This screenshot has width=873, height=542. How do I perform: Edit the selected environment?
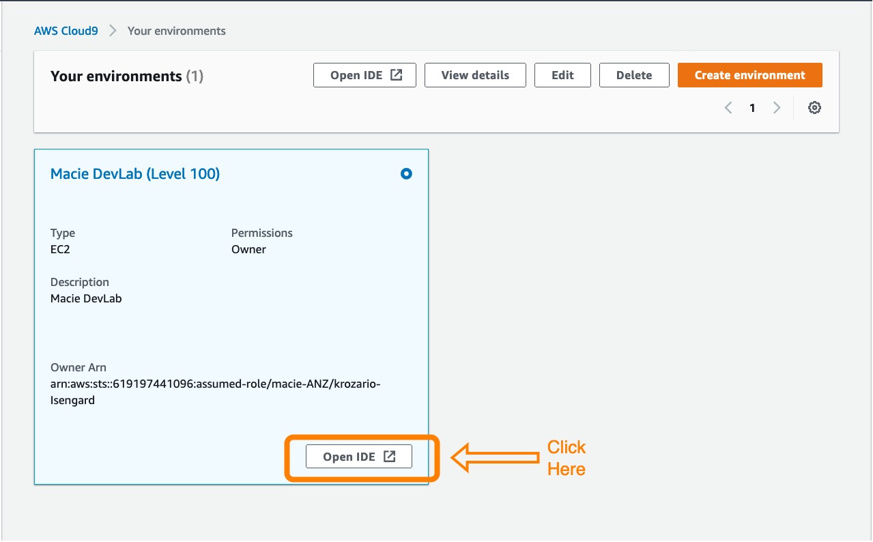coord(562,75)
